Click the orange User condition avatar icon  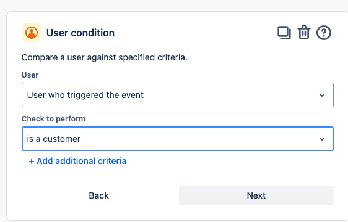pos(32,33)
